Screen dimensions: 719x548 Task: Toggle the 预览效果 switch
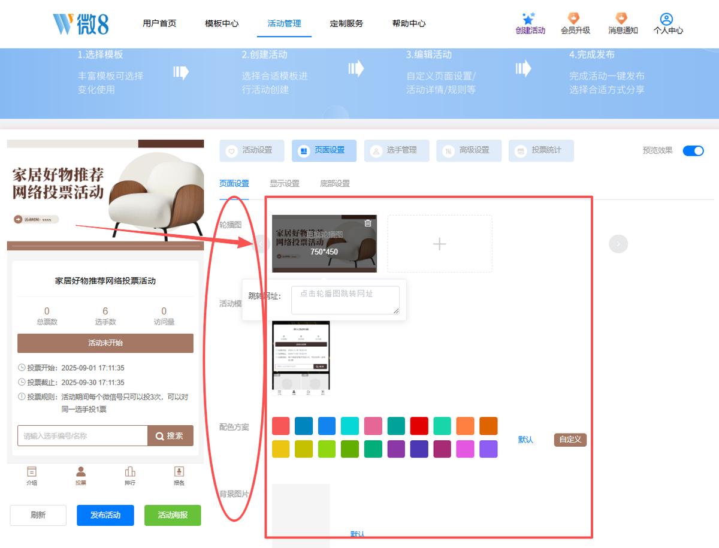coord(693,150)
